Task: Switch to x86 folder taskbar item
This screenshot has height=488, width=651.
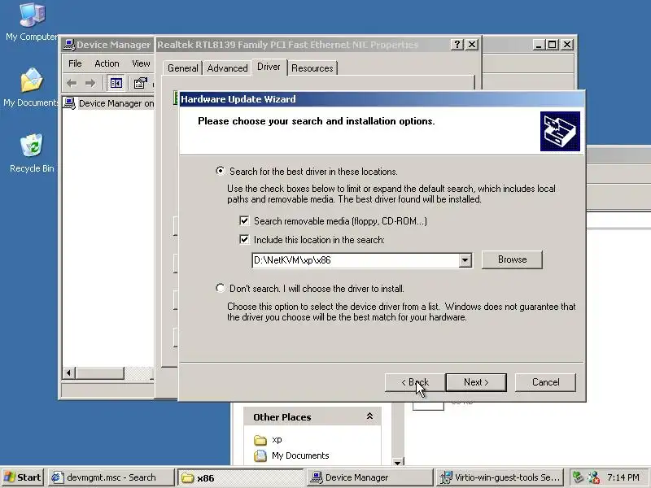Action: pyautogui.click(x=241, y=477)
